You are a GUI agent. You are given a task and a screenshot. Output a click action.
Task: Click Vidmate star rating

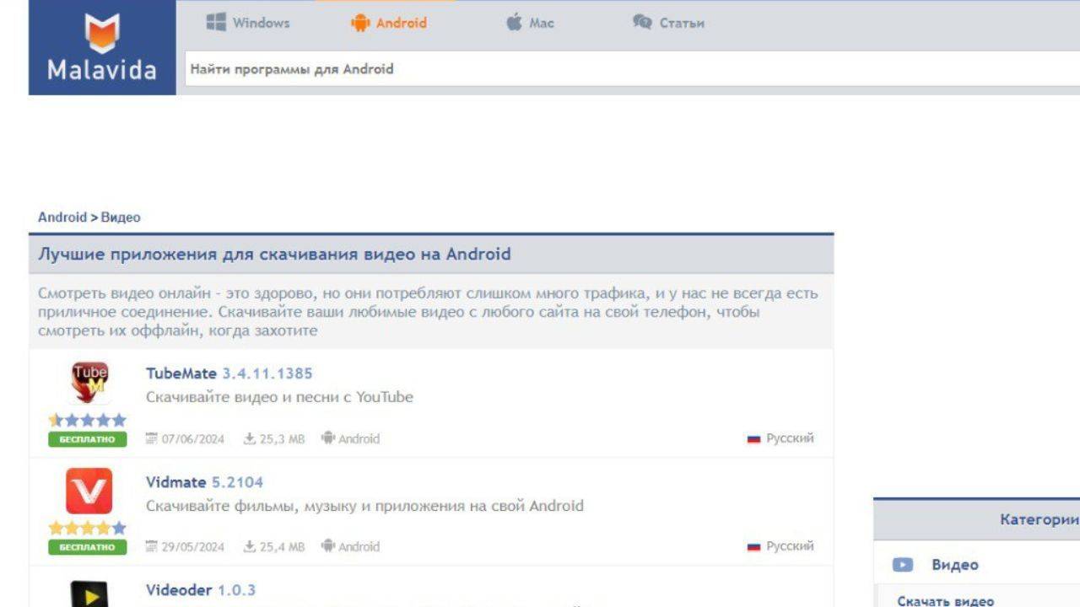[x=88, y=528]
